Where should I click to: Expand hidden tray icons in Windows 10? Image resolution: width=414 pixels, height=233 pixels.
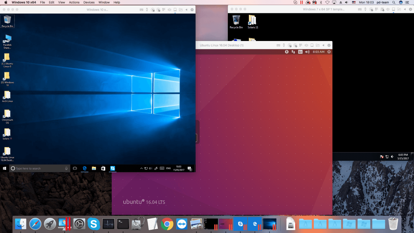point(141,168)
